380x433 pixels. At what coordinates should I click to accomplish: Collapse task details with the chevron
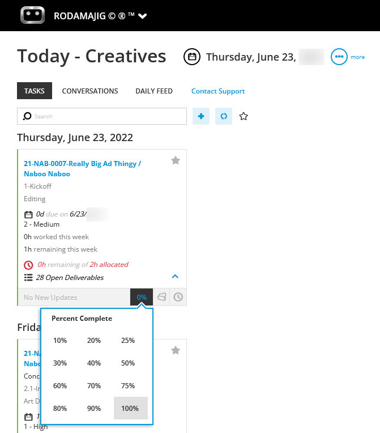click(175, 277)
